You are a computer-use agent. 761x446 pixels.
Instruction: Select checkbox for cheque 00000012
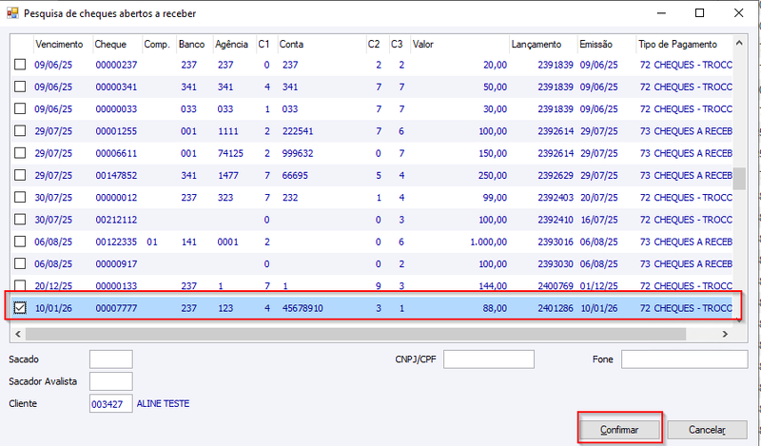[x=20, y=197]
